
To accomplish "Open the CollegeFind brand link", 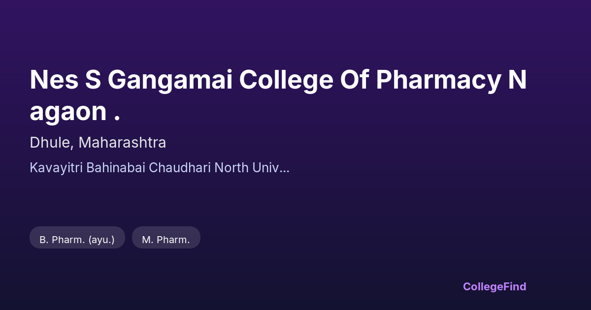I will click(x=494, y=286).
